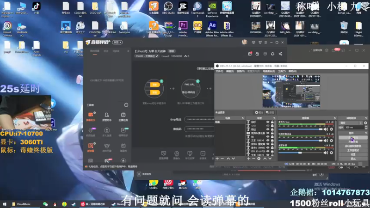Open the message icon in Douyu title bar
The height and width of the screenshot is (208, 370).
(253, 43)
